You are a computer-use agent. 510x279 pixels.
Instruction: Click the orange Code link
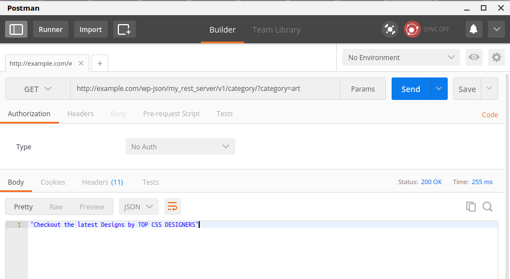tap(490, 115)
